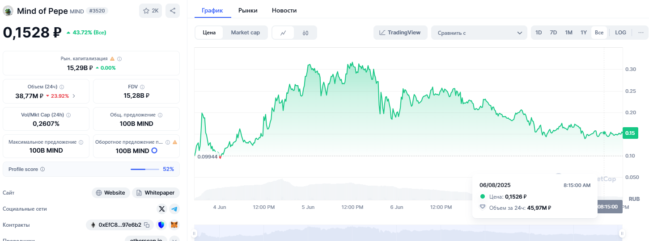Click info icon next to Общ. предложение
This screenshot has width=649, height=241.
coord(160,115)
